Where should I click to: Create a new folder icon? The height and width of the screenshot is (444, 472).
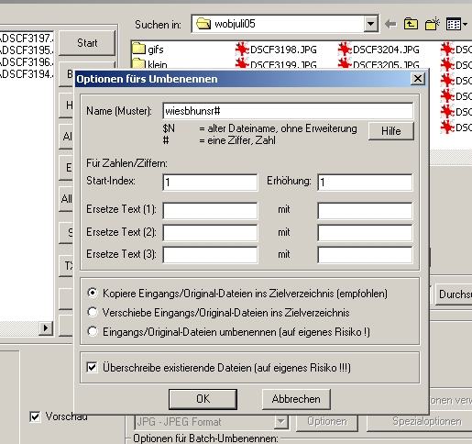[432, 24]
